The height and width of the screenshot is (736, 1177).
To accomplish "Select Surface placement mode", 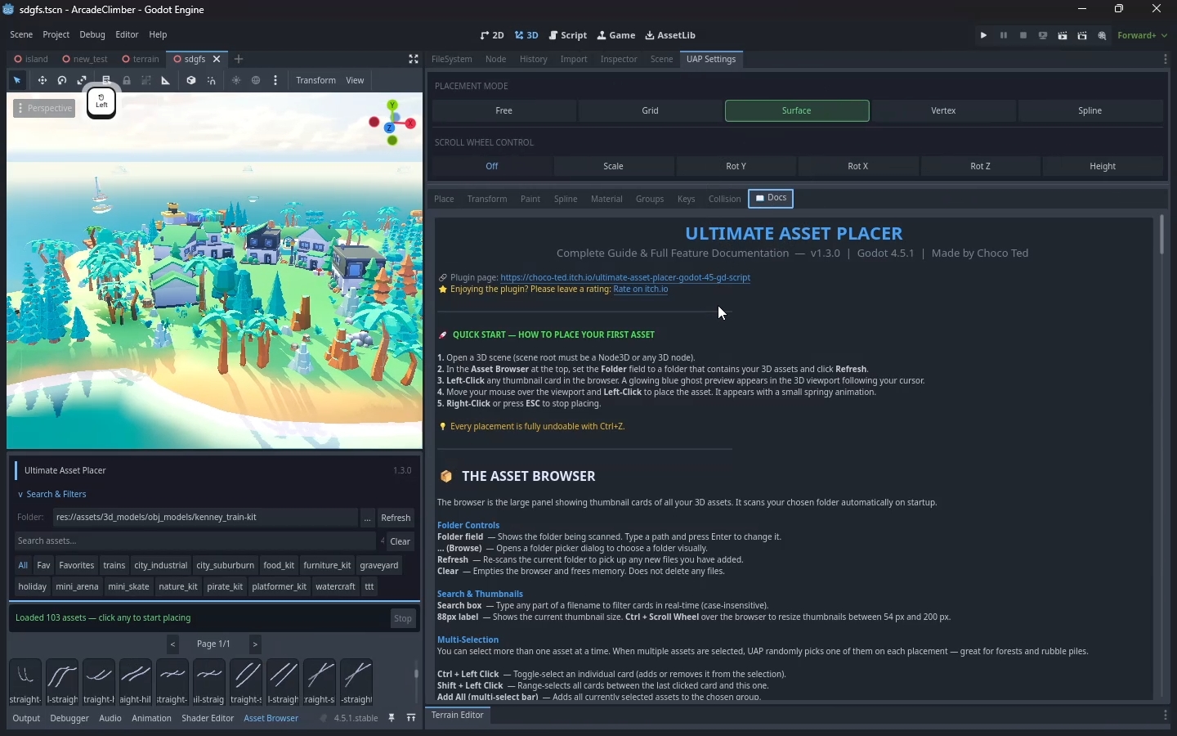I will click(x=797, y=111).
